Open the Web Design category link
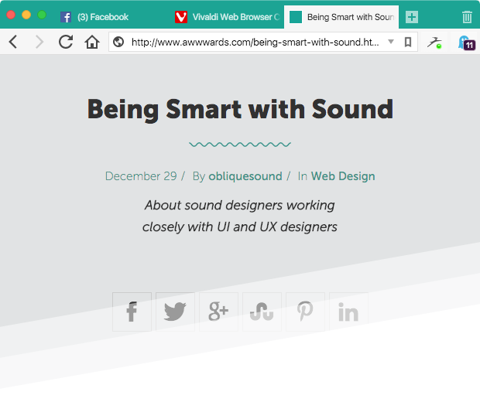 pos(343,176)
